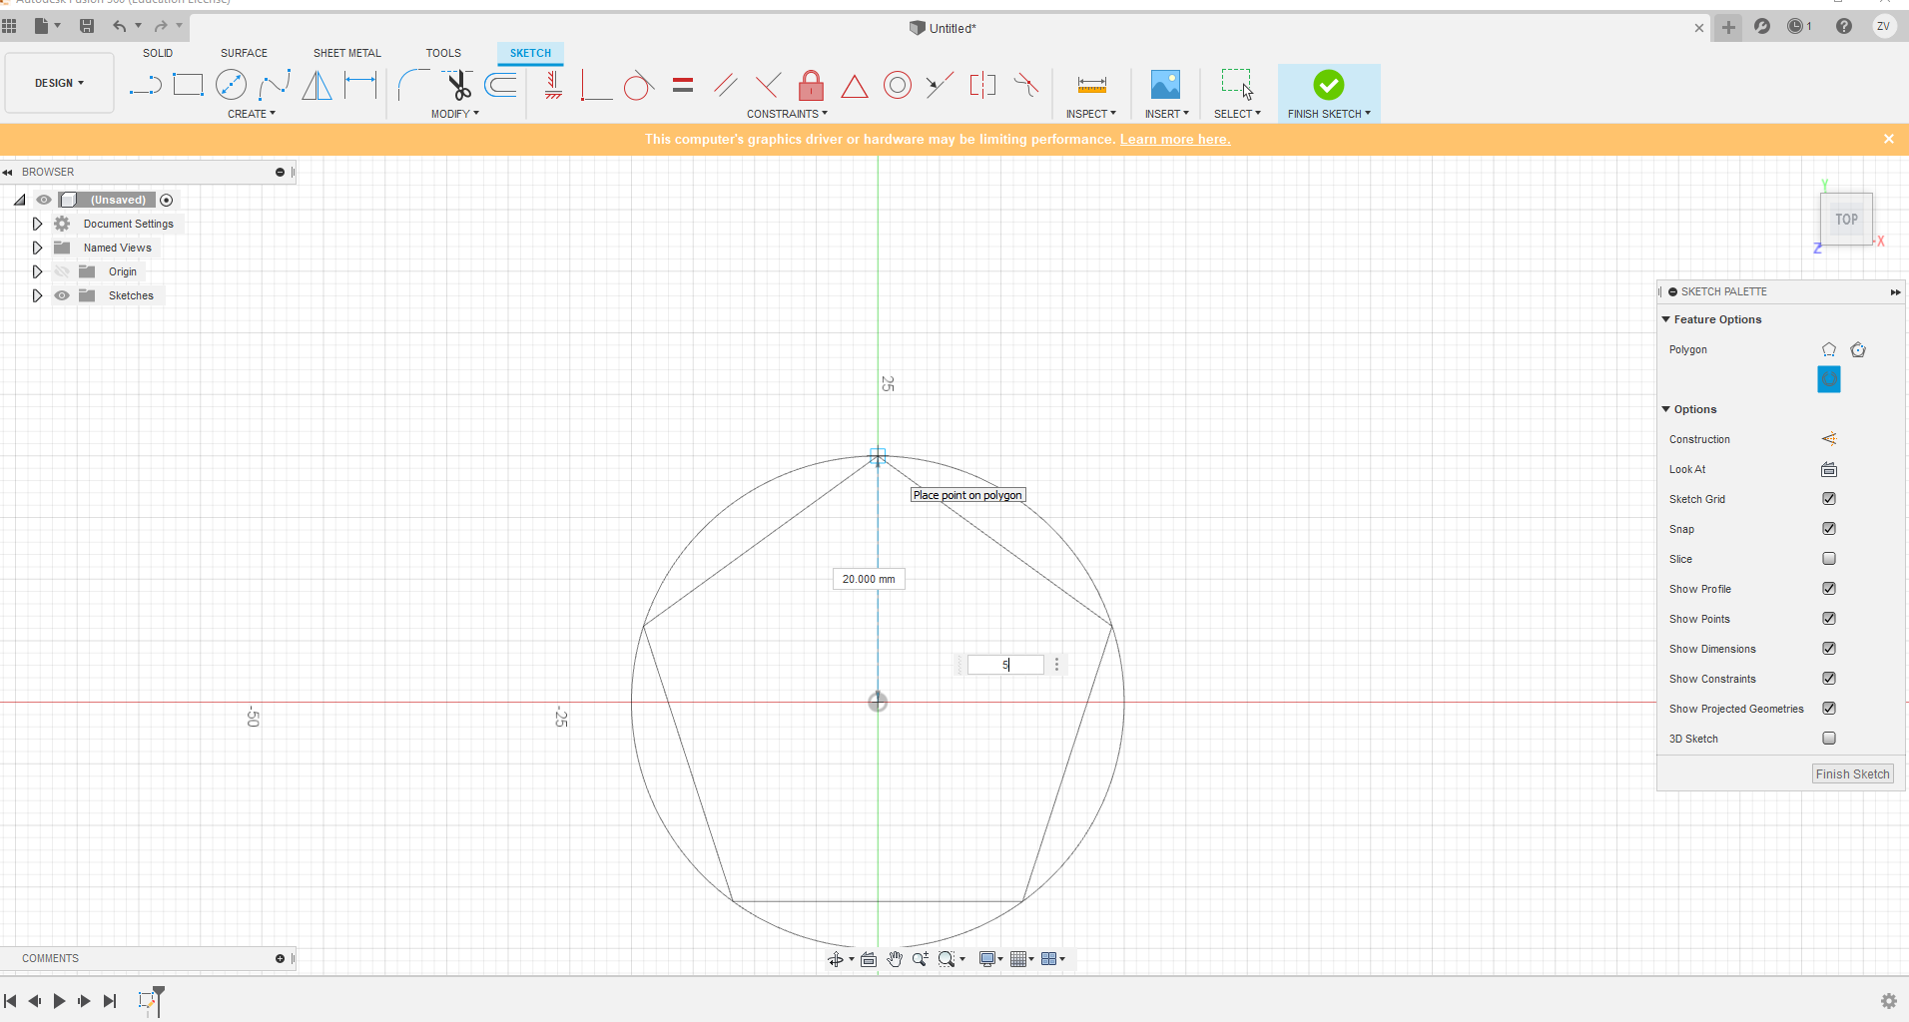Switch to the SHEET METAL tab

click(x=347, y=53)
